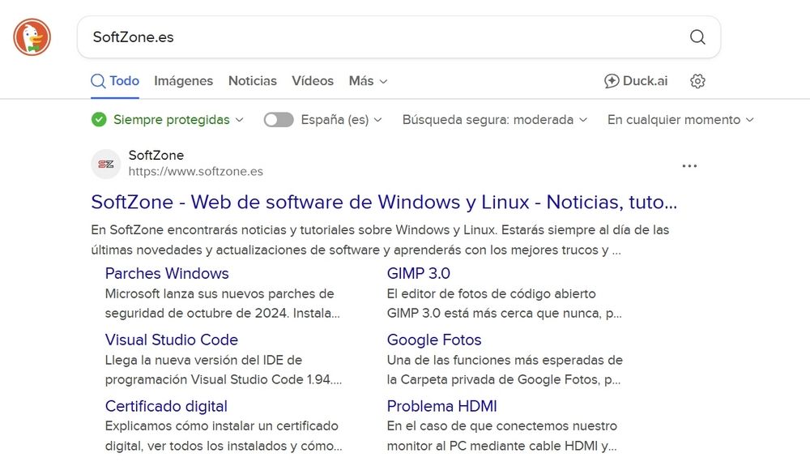The width and height of the screenshot is (810, 466).
Task: Click the SoftZone site name above the URL
Action: [156, 155]
